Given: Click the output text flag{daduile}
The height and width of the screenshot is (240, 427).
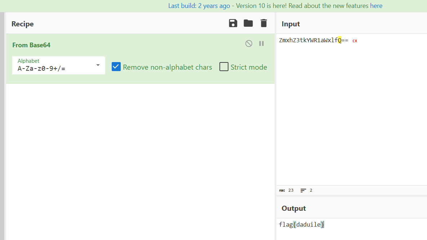Looking at the screenshot, I should pyautogui.click(x=302, y=224).
